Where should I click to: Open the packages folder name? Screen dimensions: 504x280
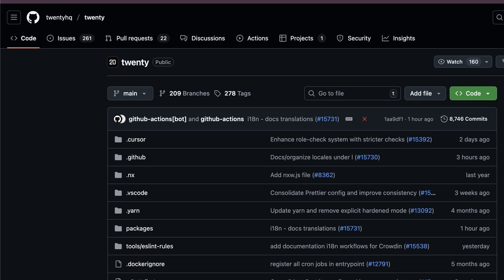(139, 228)
